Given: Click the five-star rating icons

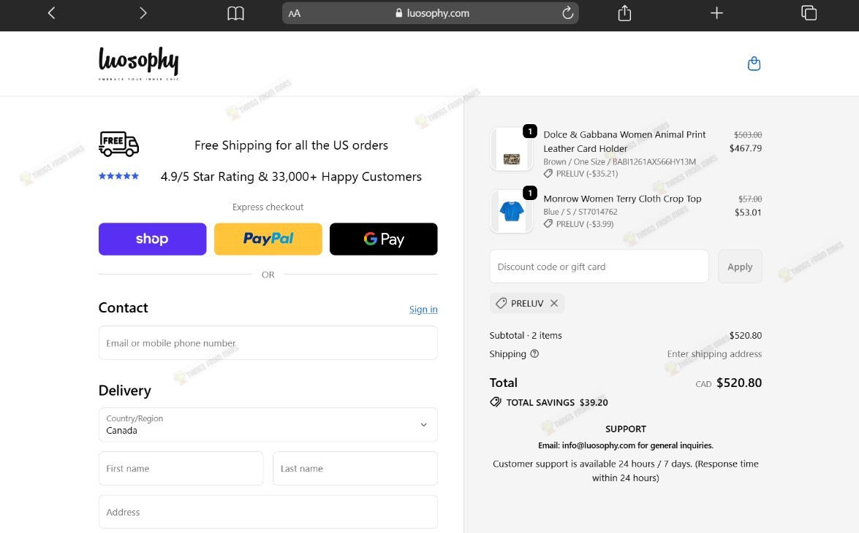Looking at the screenshot, I should tap(118, 176).
